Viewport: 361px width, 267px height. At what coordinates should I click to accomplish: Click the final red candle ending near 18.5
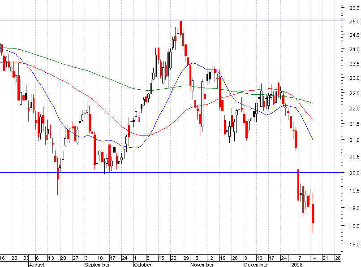click(313, 214)
